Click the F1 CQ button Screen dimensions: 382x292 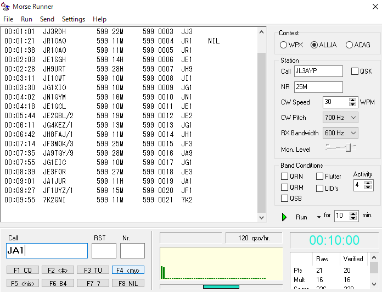tap(23, 270)
